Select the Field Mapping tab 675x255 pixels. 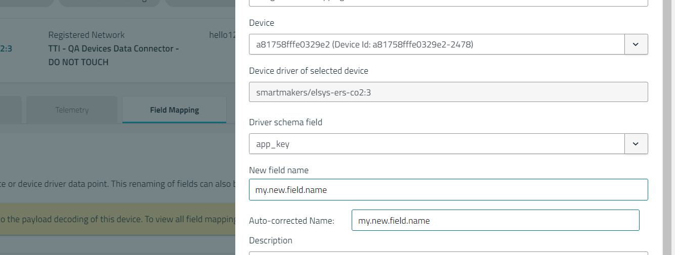(x=174, y=110)
